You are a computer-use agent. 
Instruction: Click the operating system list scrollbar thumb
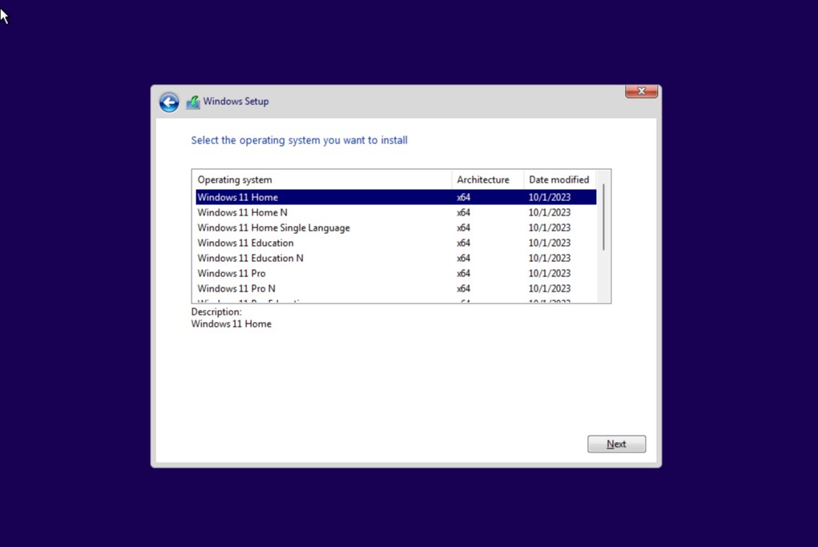pyautogui.click(x=603, y=216)
